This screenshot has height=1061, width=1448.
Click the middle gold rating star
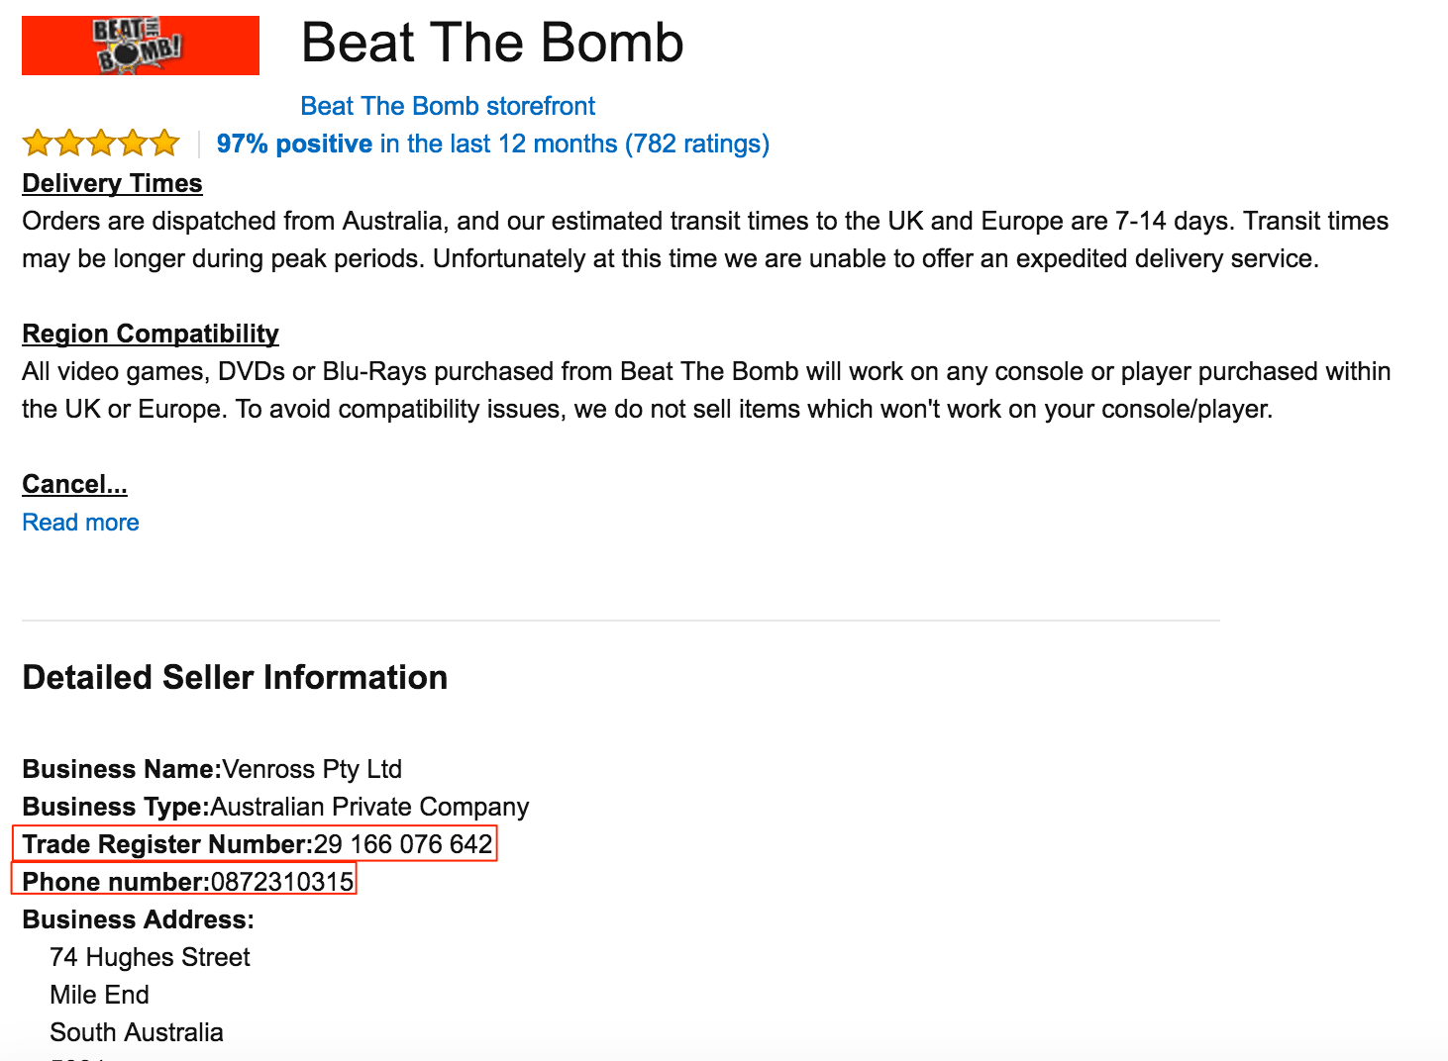(x=101, y=144)
